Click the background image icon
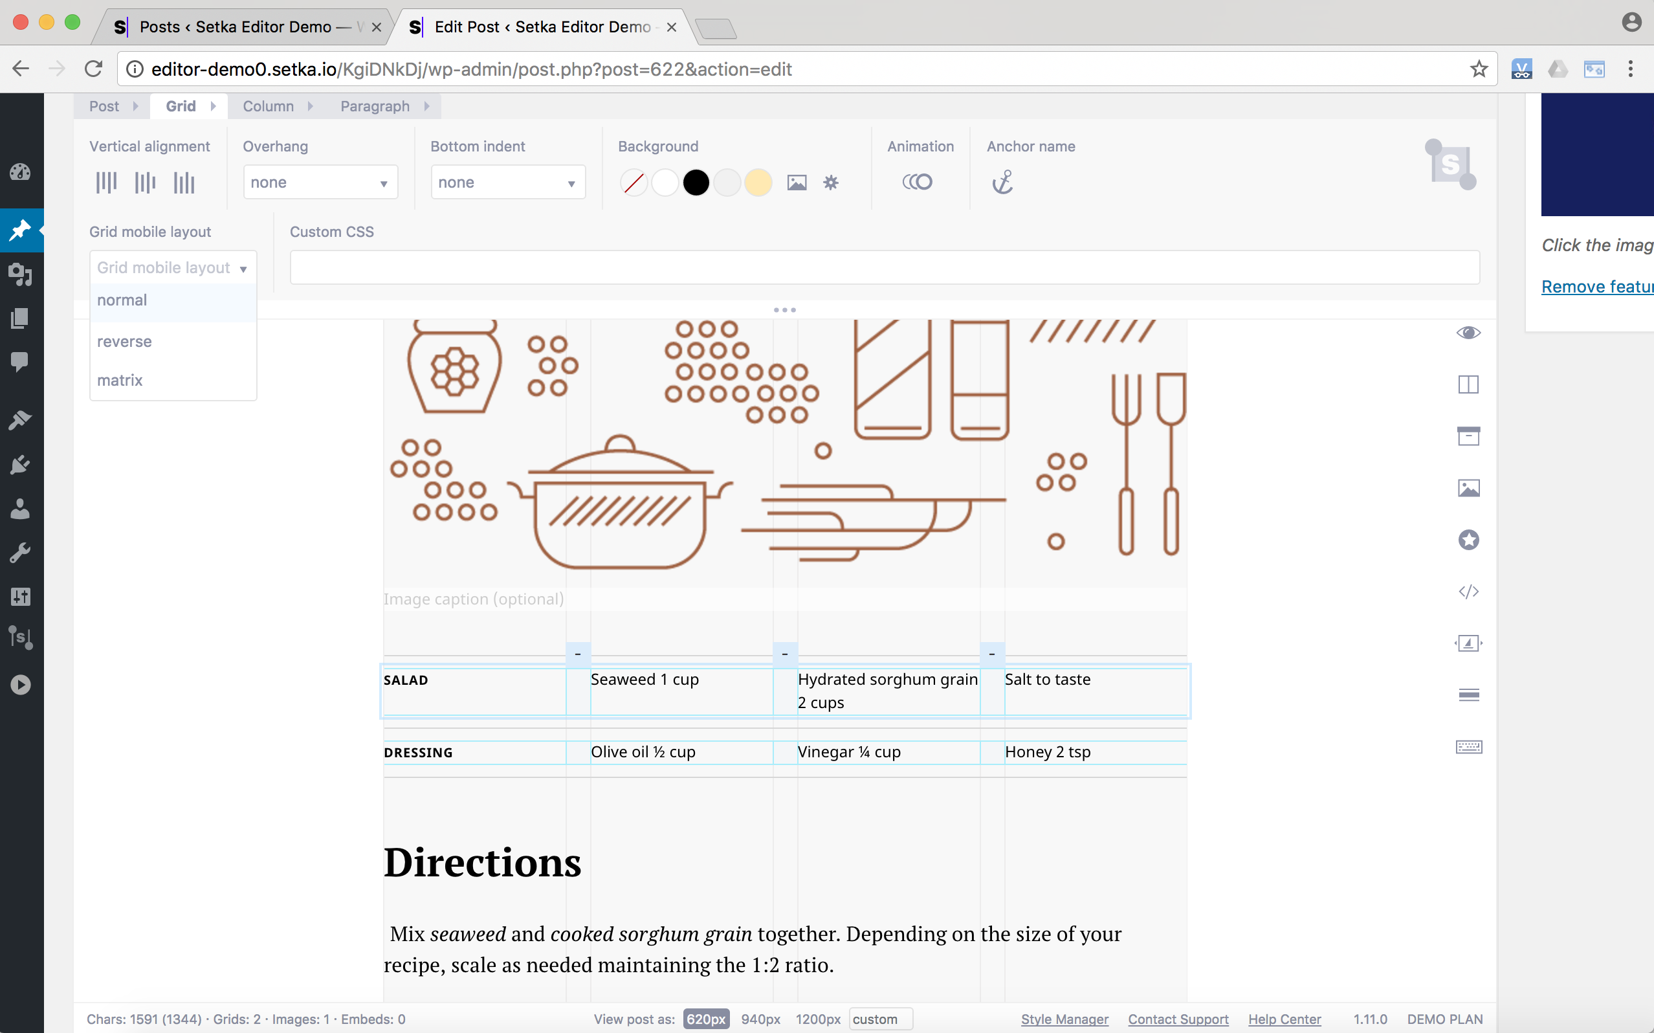Screen dimensions: 1654x1033 [797, 183]
